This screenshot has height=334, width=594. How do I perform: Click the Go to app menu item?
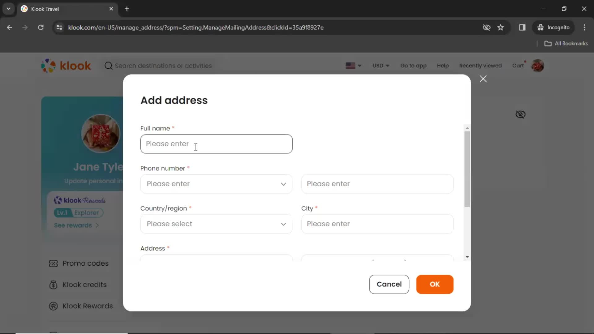pyautogui.click(x=413, y=65)
